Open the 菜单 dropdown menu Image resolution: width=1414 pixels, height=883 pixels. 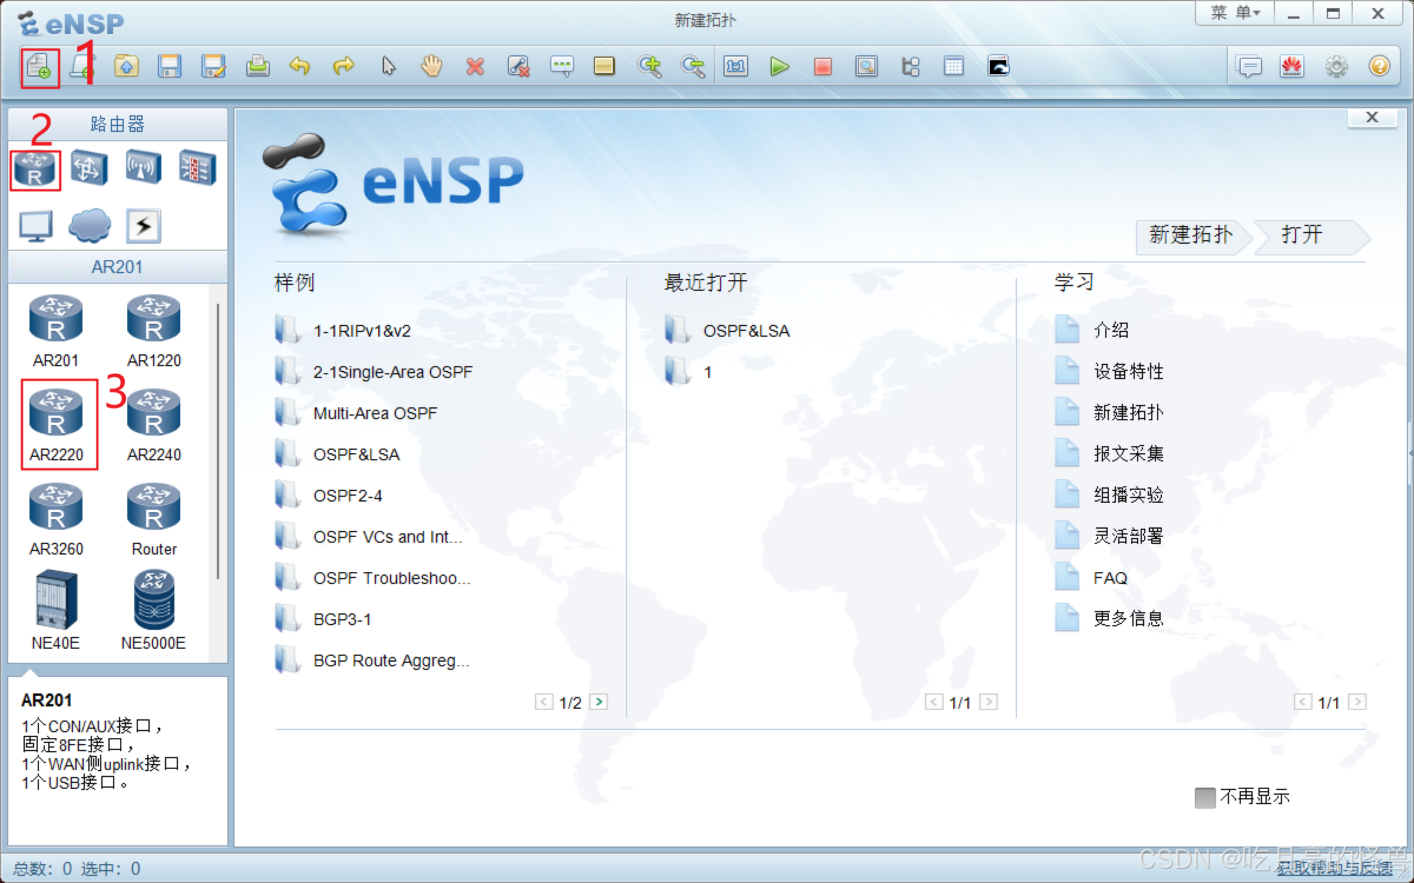click(1235, 13)
